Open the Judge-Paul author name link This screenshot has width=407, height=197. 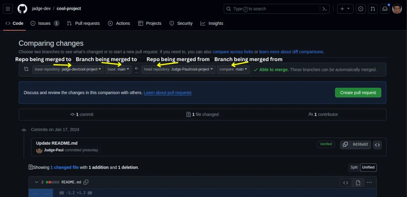click(54, 150)
